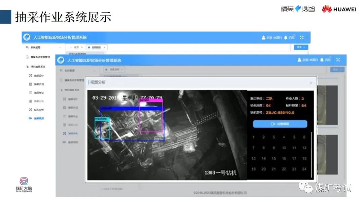Click the blue 完整视频 button in the dialog
Screen dimensions: 363x204
coord(280,124)
